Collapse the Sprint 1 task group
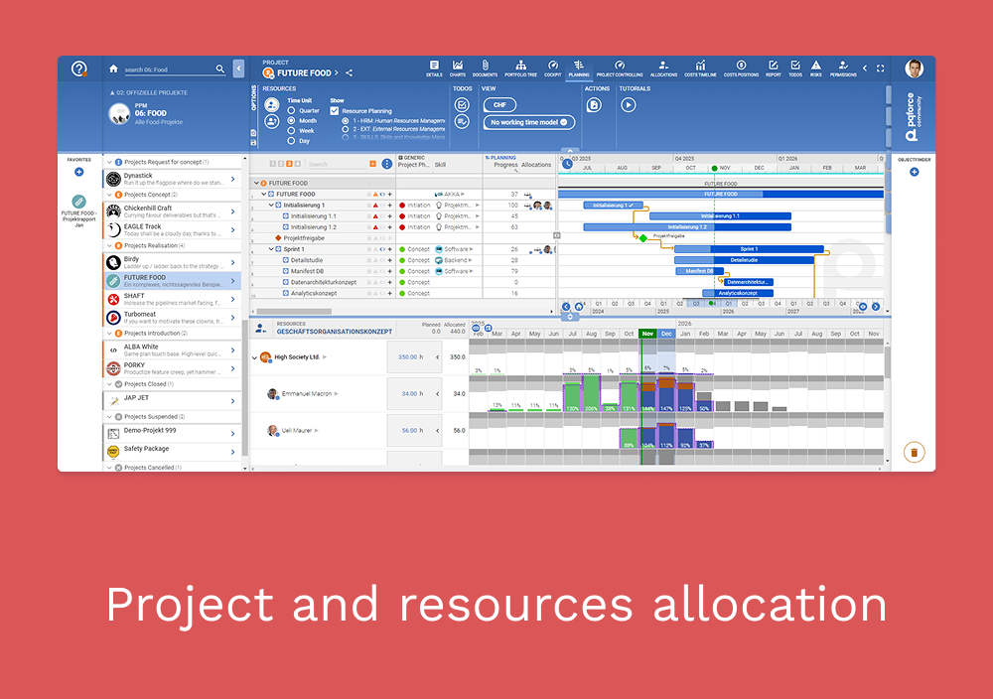Viewport: 993px width, 699px height. [272, 249]
